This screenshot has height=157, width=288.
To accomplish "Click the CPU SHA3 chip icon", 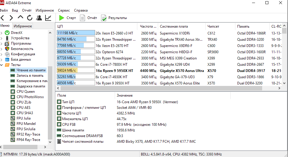I will tap(13, 113).
